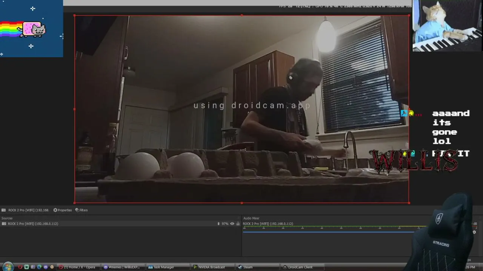483x271 pixels.
Task: Click the Audio Mixer volume slider for ROCK 2 Pro
Action: pyautogui.click(x=328, y=232)
